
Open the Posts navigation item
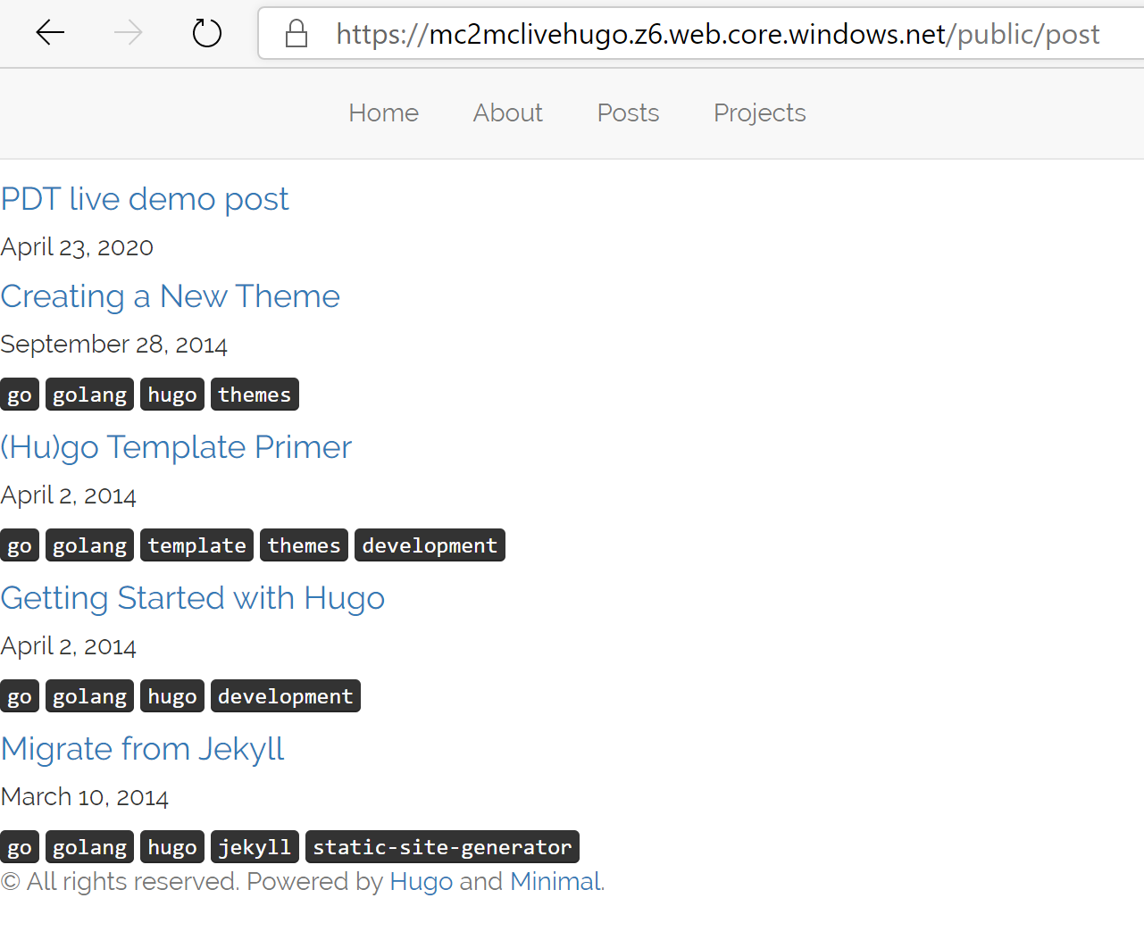coord(628,113)
